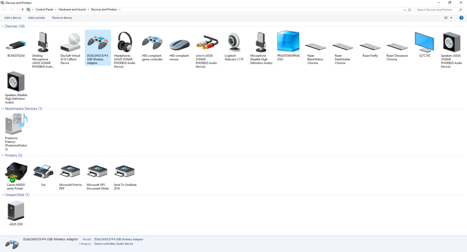Collapse the Devices (18) group
The height and width of the screenshot is (252, 467).
click(x=3, y=26)
